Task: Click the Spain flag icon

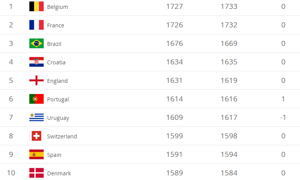Action: coord(36,155)
